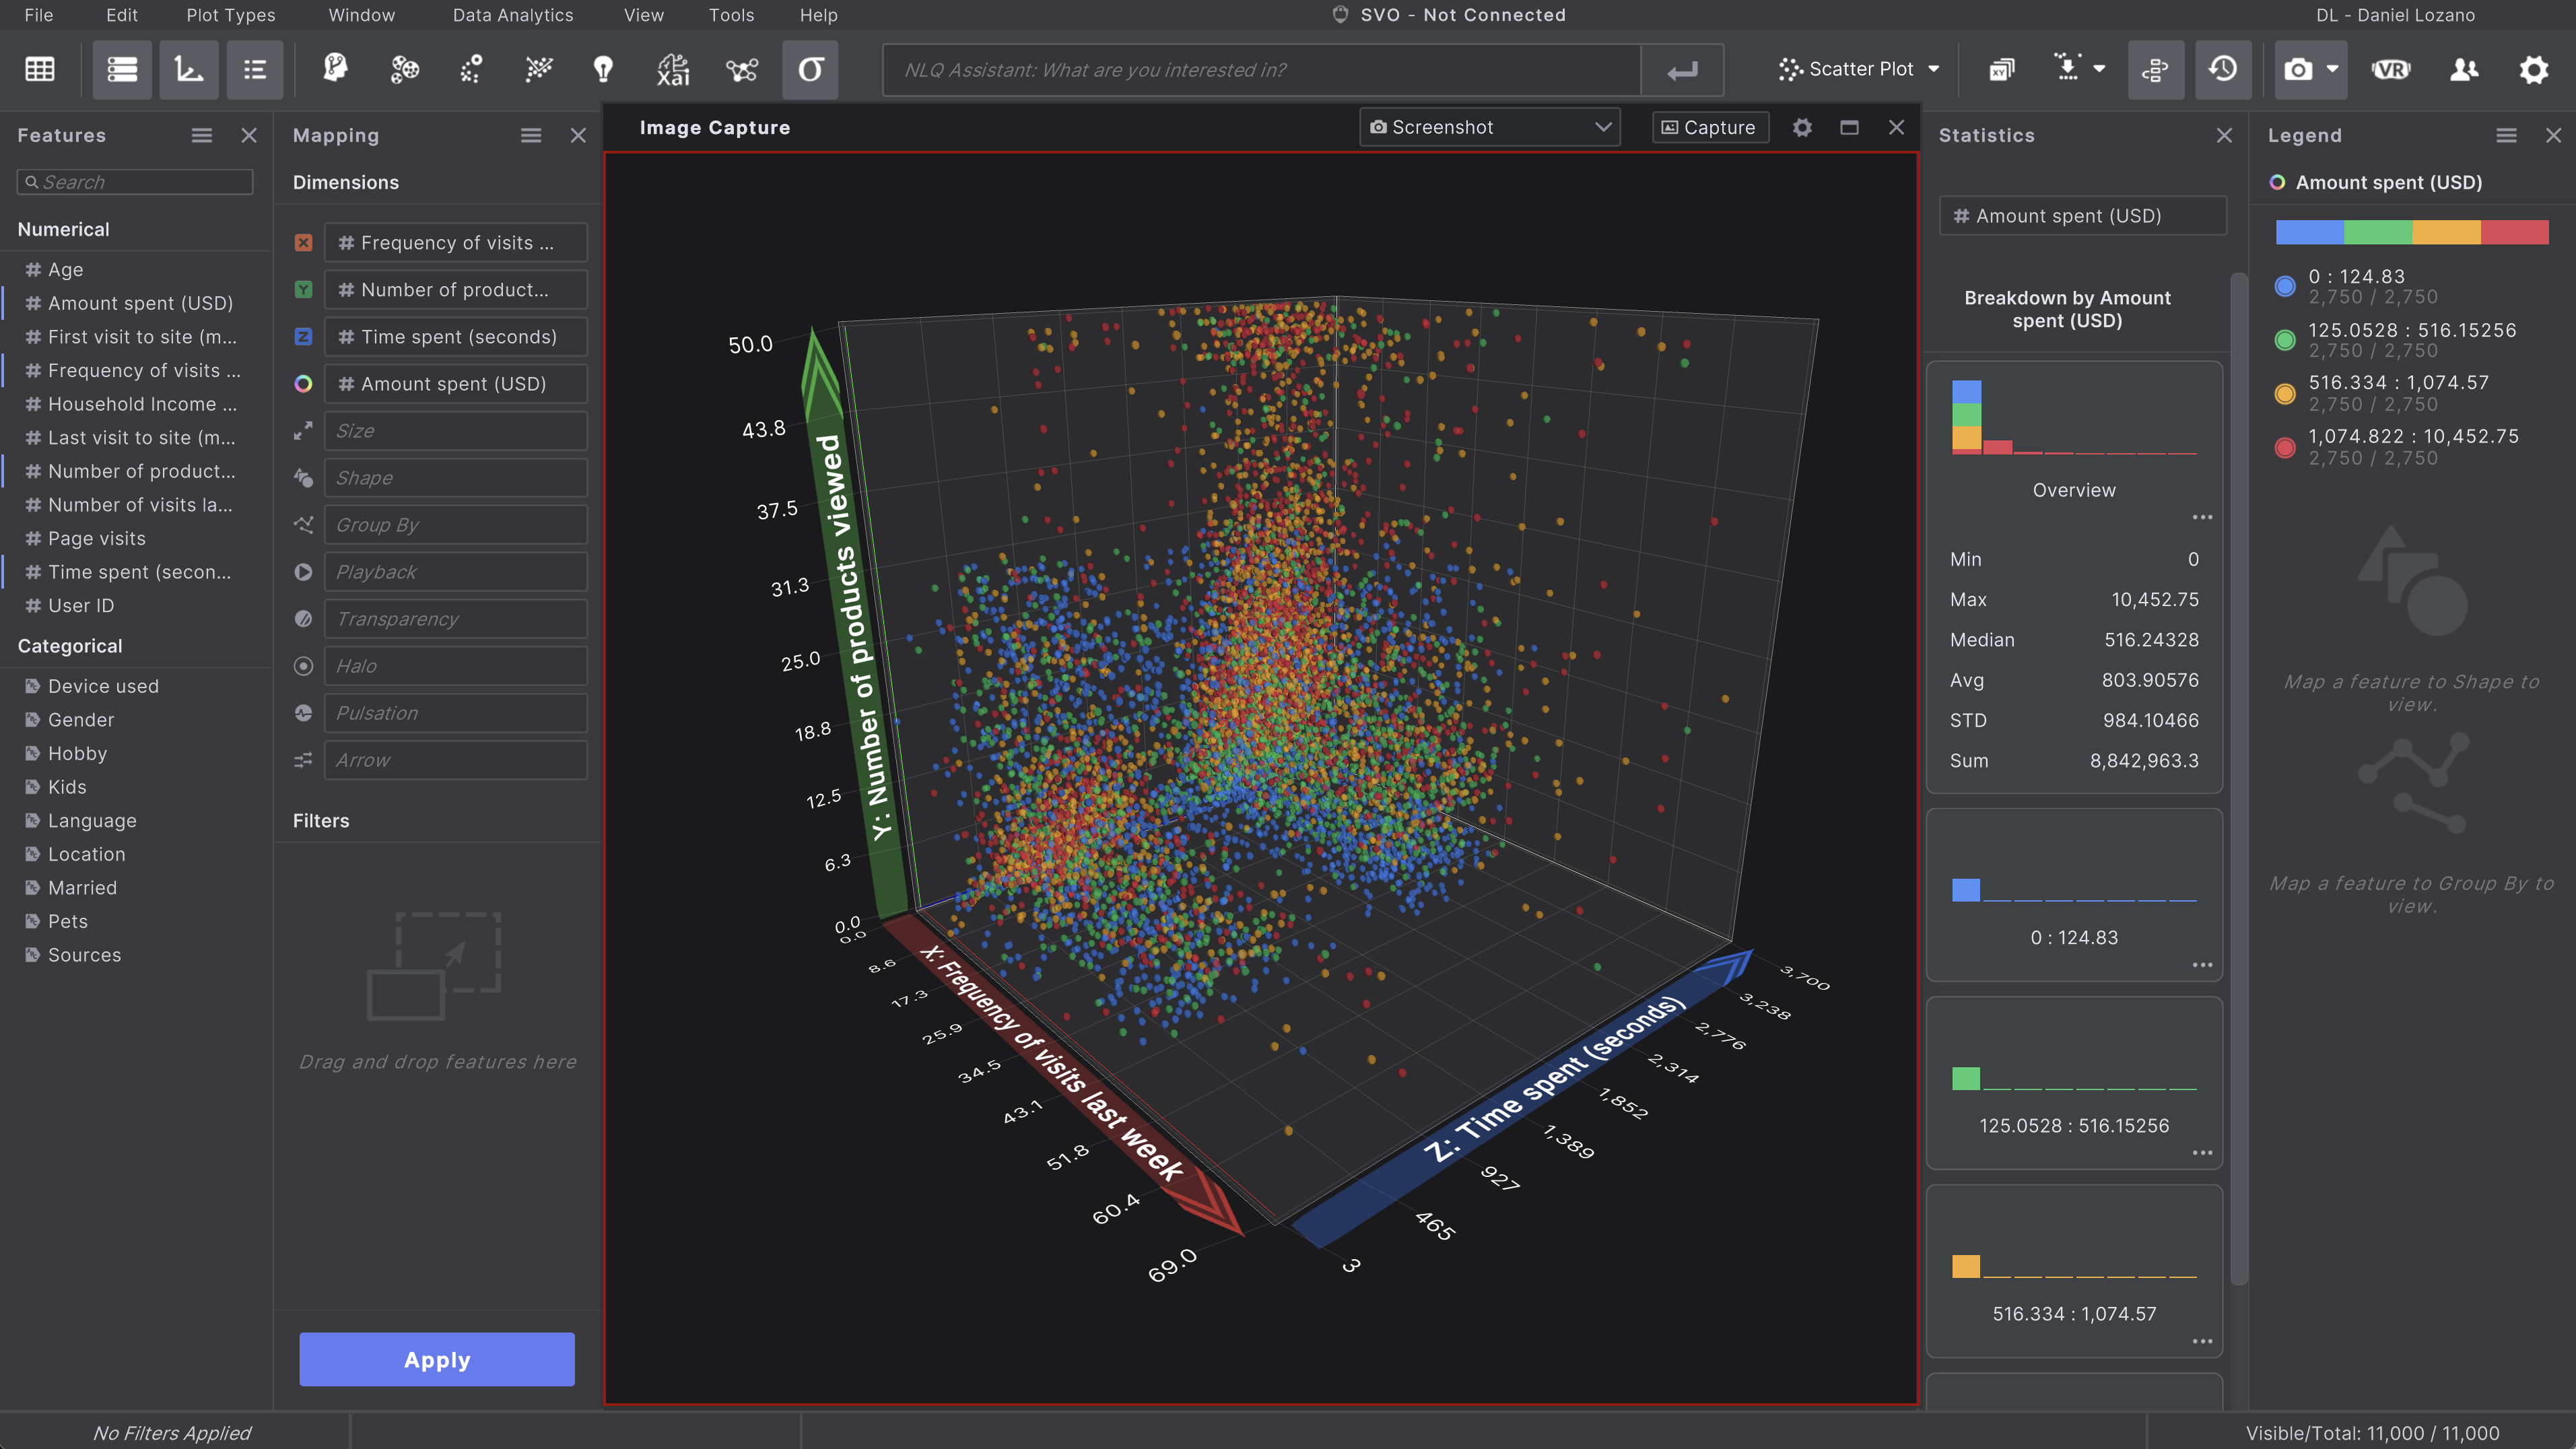
Task: Open the Data Analytics menu
Action: [x=513, y=15]
